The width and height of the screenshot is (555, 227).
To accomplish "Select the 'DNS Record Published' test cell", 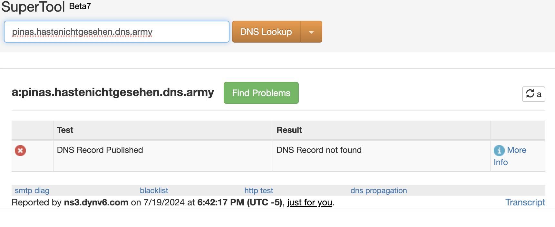I will tap(100, 150).
